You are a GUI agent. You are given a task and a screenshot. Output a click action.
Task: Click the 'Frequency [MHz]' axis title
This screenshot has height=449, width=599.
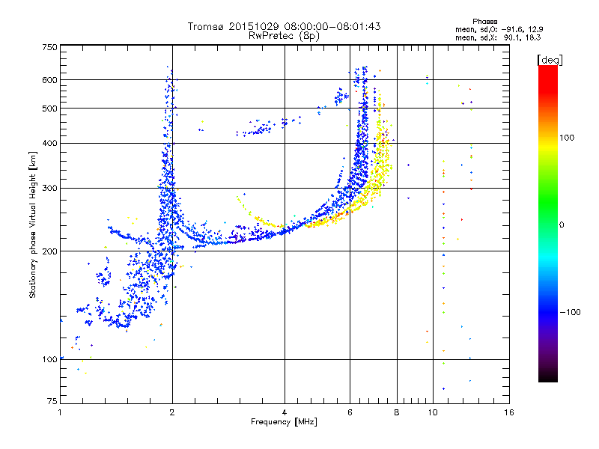(284, 422)
